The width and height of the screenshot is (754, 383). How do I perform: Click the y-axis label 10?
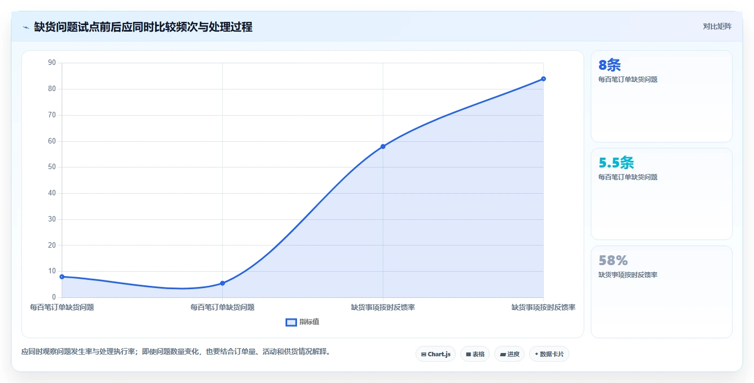[52, 271]
